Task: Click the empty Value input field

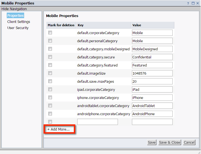Action: [x=152, y=122]
